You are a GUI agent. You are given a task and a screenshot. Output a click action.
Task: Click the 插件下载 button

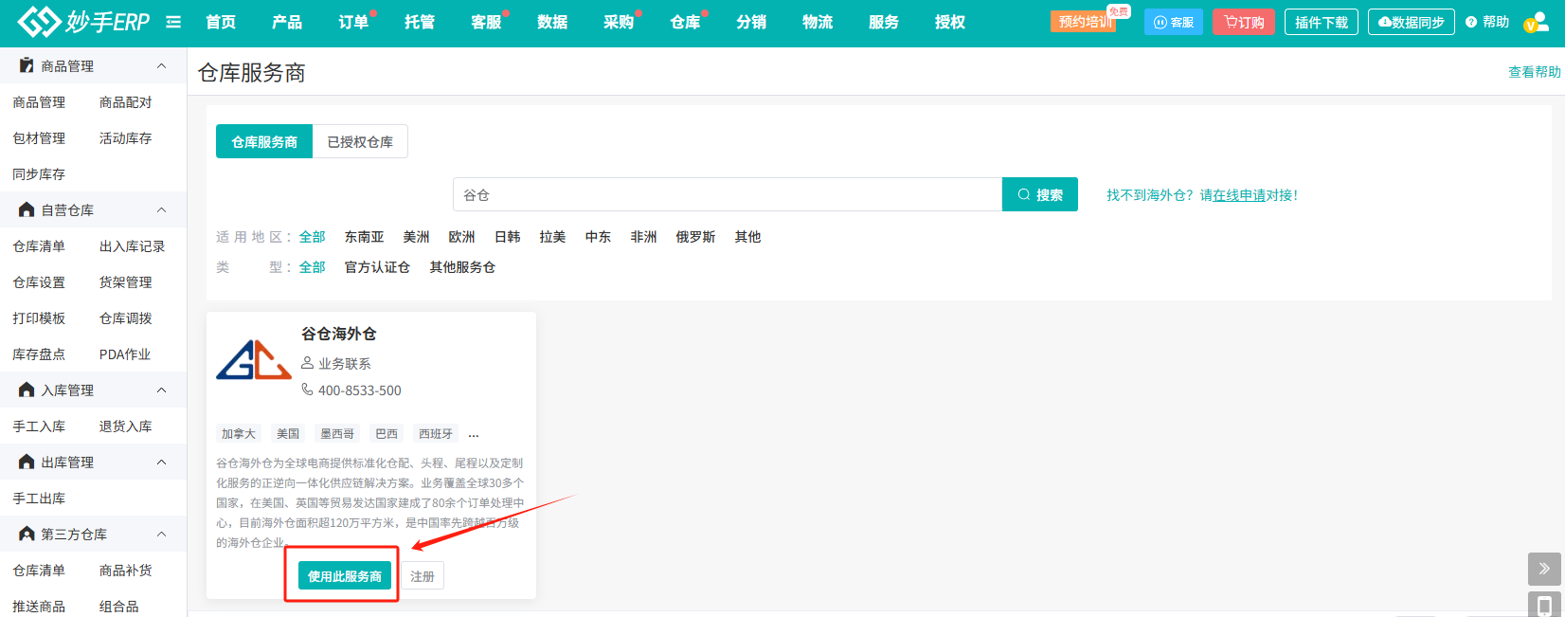pos(1322,22)
